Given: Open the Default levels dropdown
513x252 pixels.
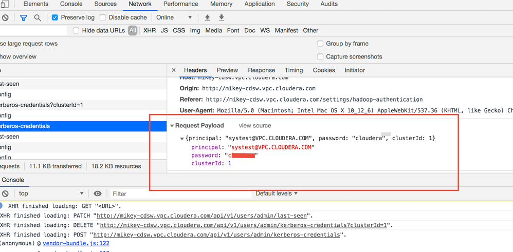Looking at the screenshot, I should tap(277, 193).
